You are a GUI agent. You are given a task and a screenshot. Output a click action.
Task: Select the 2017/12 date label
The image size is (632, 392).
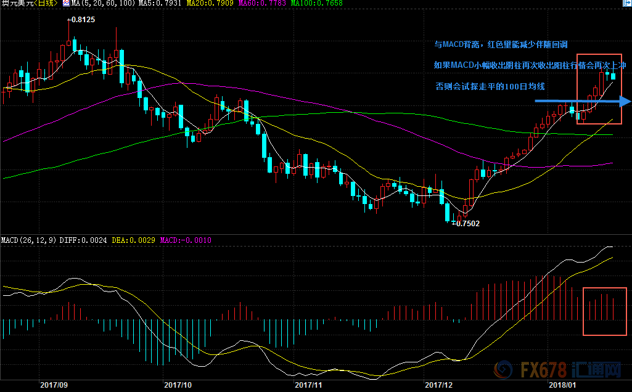click(438, 385)
